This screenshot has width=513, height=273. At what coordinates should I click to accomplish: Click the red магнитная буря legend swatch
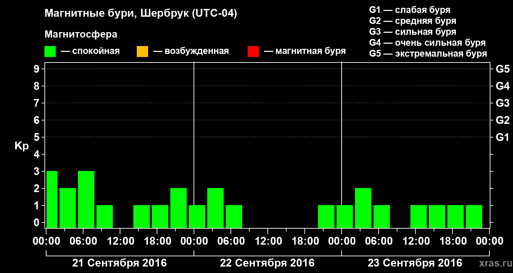coord(253,52)
